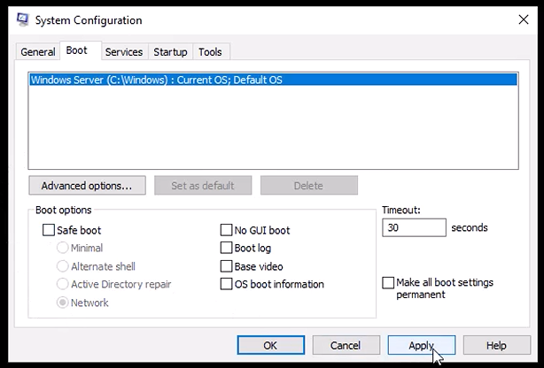
Task: Click the Timeout seconds input field
Action: point(414,227)
